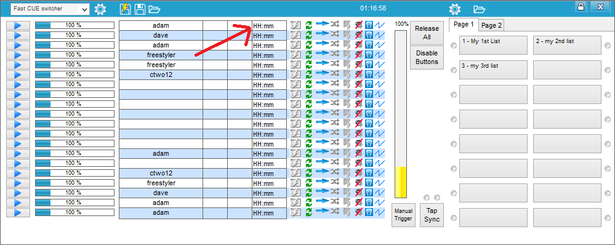Click round indicator beside 1 - My 1st List
Image resolution: width=615 pixels, height=245 pixels.
(454, 46)
